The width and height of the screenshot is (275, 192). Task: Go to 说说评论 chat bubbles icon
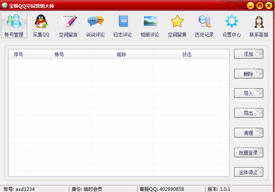click(x=96, y=21)
